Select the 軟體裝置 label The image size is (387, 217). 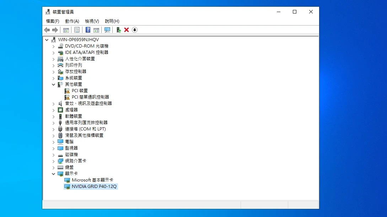point(74,116)
